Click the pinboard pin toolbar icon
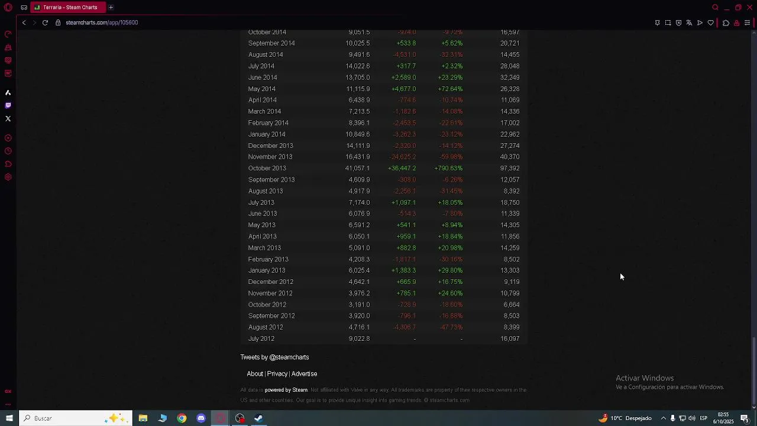 (657, 23)
